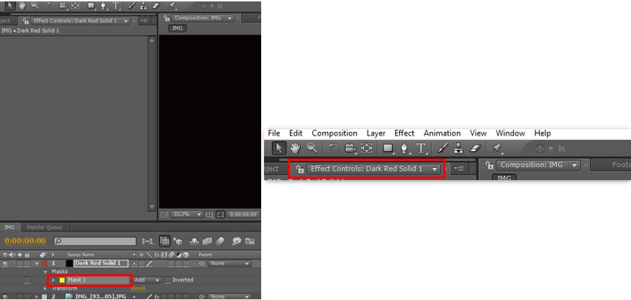Select the Clone Stamp tool in the enlarged toolbar

458,149
